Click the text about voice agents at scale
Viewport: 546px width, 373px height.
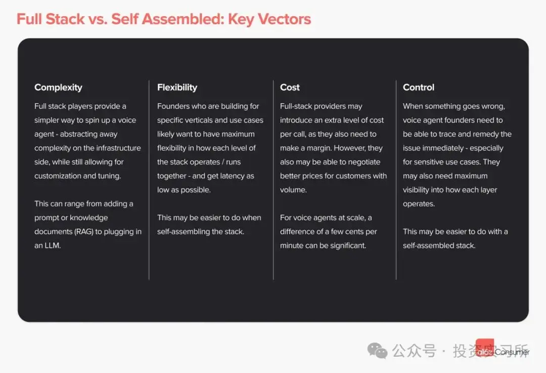328,231
